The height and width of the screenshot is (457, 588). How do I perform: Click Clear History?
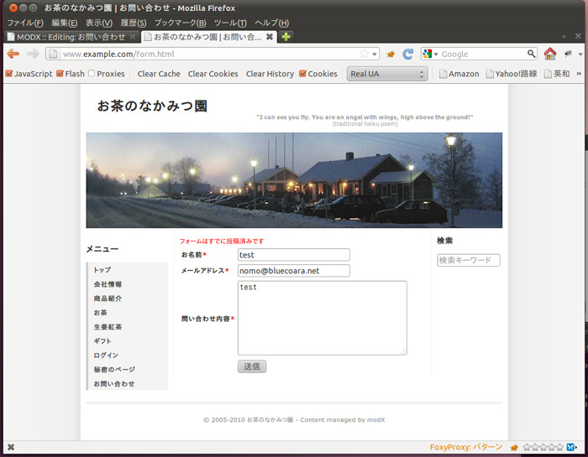(270, 74)
